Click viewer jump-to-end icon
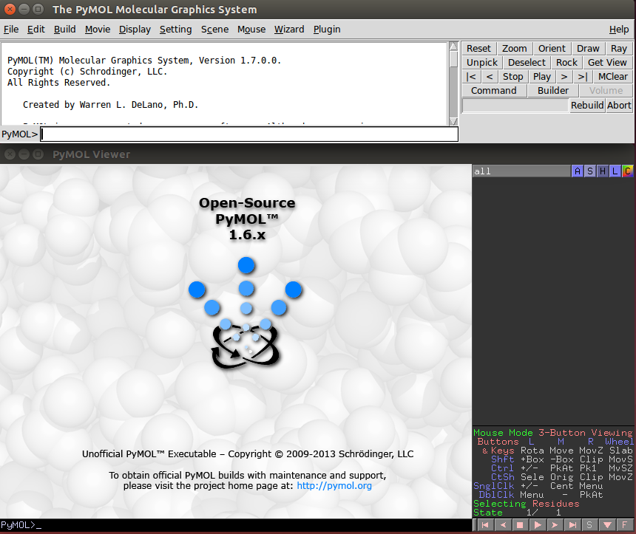This screenshot has width=636, height=534. (x=572, y=525)
